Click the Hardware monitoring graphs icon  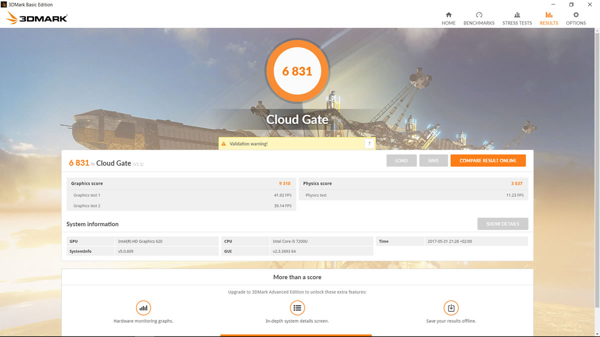click(x=143, y=308)
